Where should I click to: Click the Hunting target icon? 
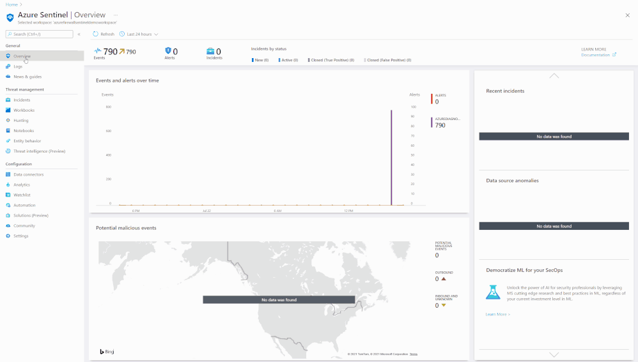pos(8,120)
